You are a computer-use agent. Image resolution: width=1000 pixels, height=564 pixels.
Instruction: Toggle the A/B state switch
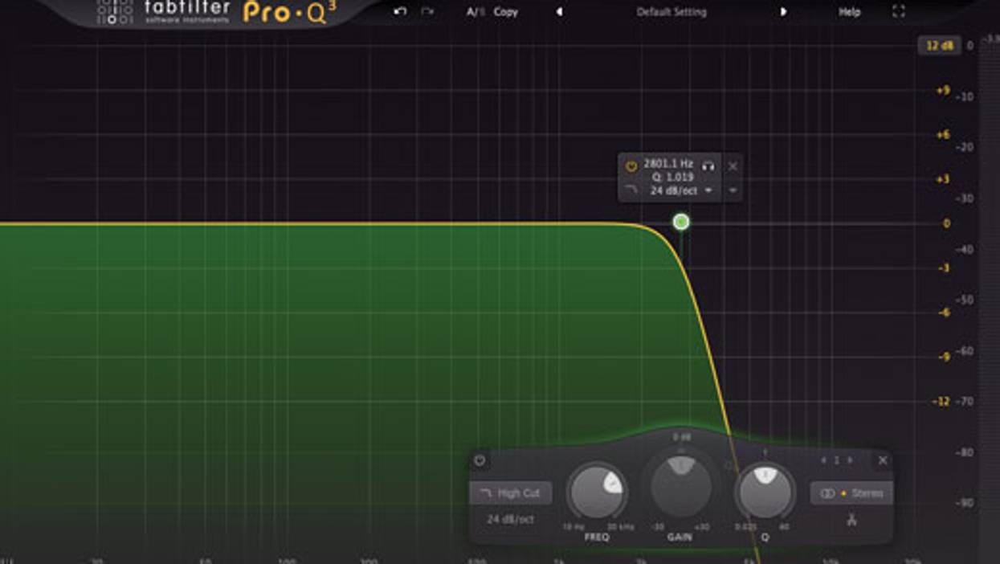click(x=476, y=12)
